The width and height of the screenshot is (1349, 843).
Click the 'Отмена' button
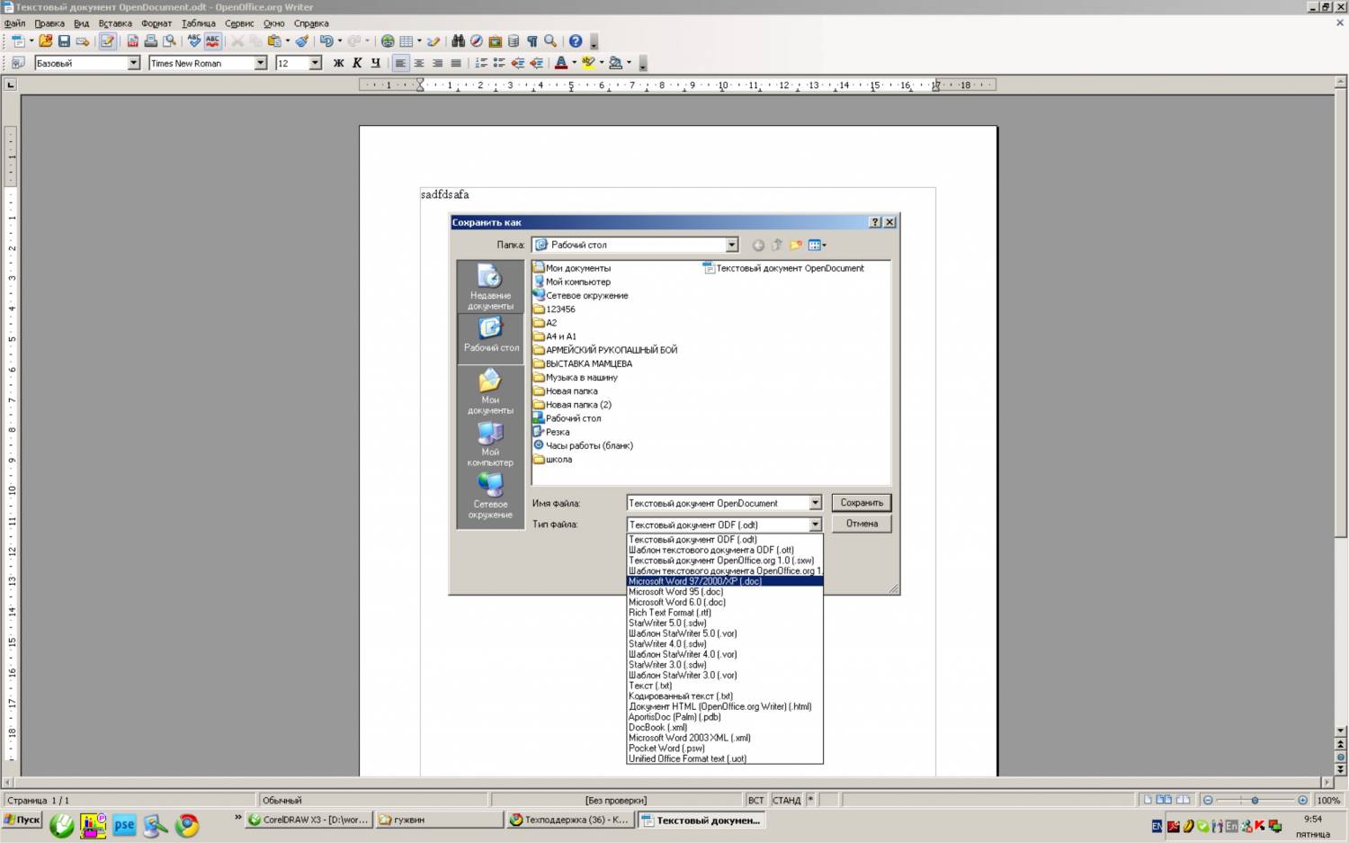pos(862,524)
